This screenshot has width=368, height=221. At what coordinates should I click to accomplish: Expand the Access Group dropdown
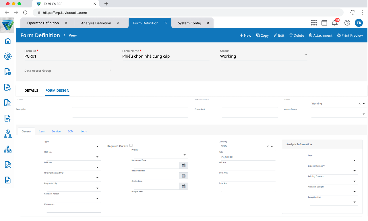point(364,114)
